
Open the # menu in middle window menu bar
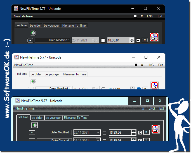[x=142, y=65]
